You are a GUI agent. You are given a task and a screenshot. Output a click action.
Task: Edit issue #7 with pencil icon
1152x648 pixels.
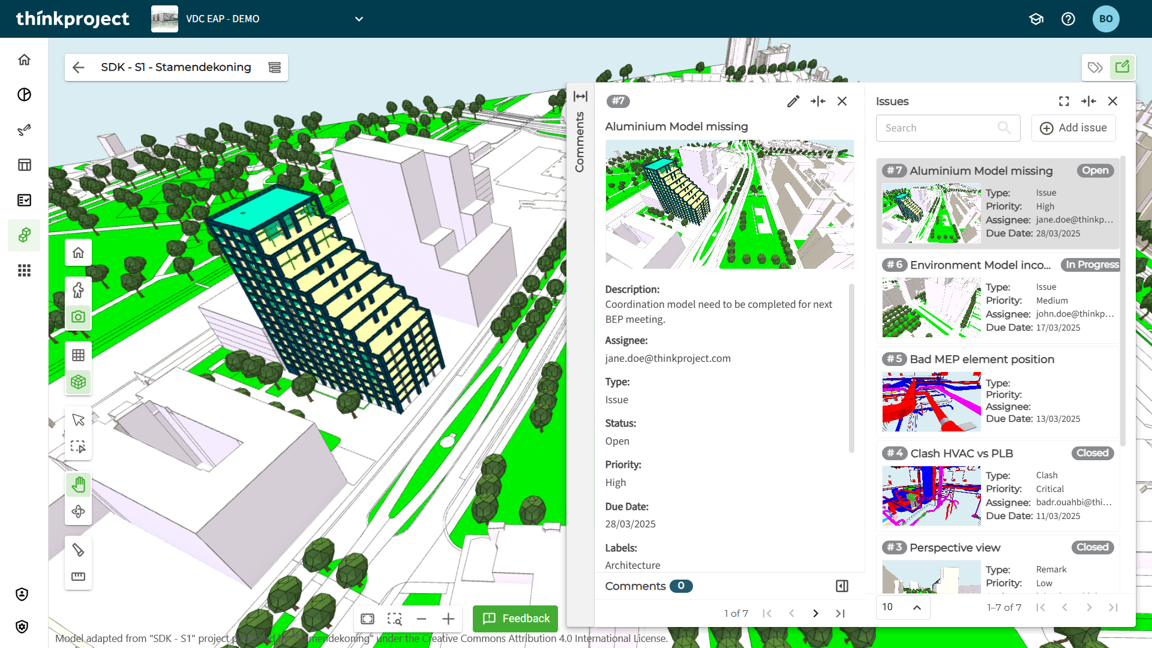coord(793,101)
